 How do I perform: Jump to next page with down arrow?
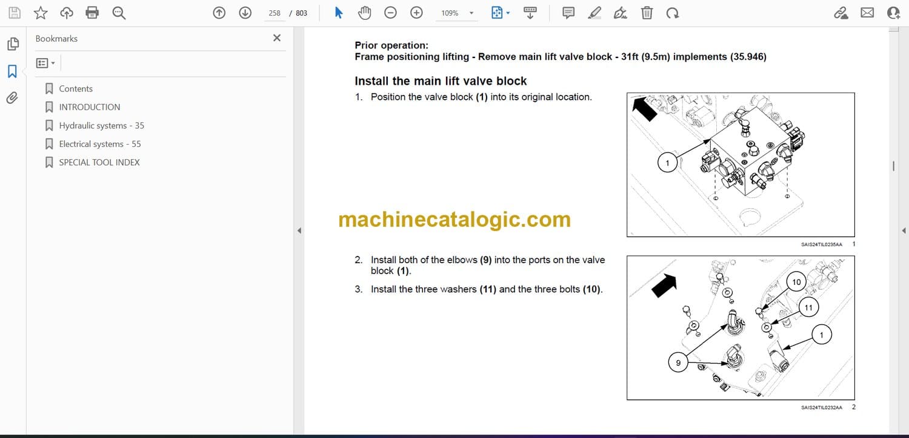click(x=245, y=13)
